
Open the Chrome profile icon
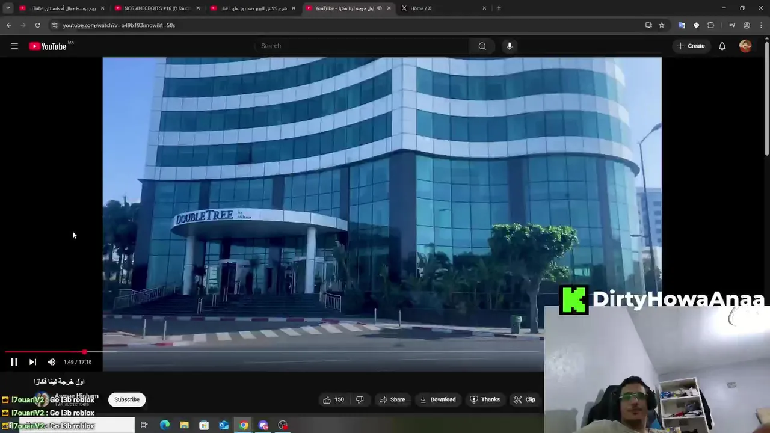(747, 25)
